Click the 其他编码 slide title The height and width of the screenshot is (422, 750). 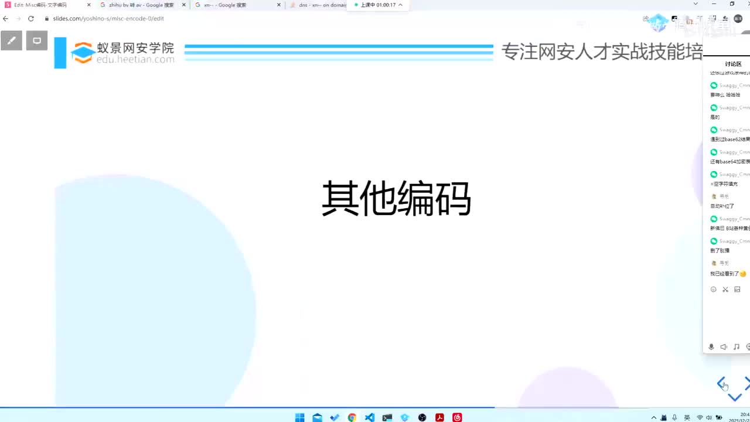tap(396, 199)
